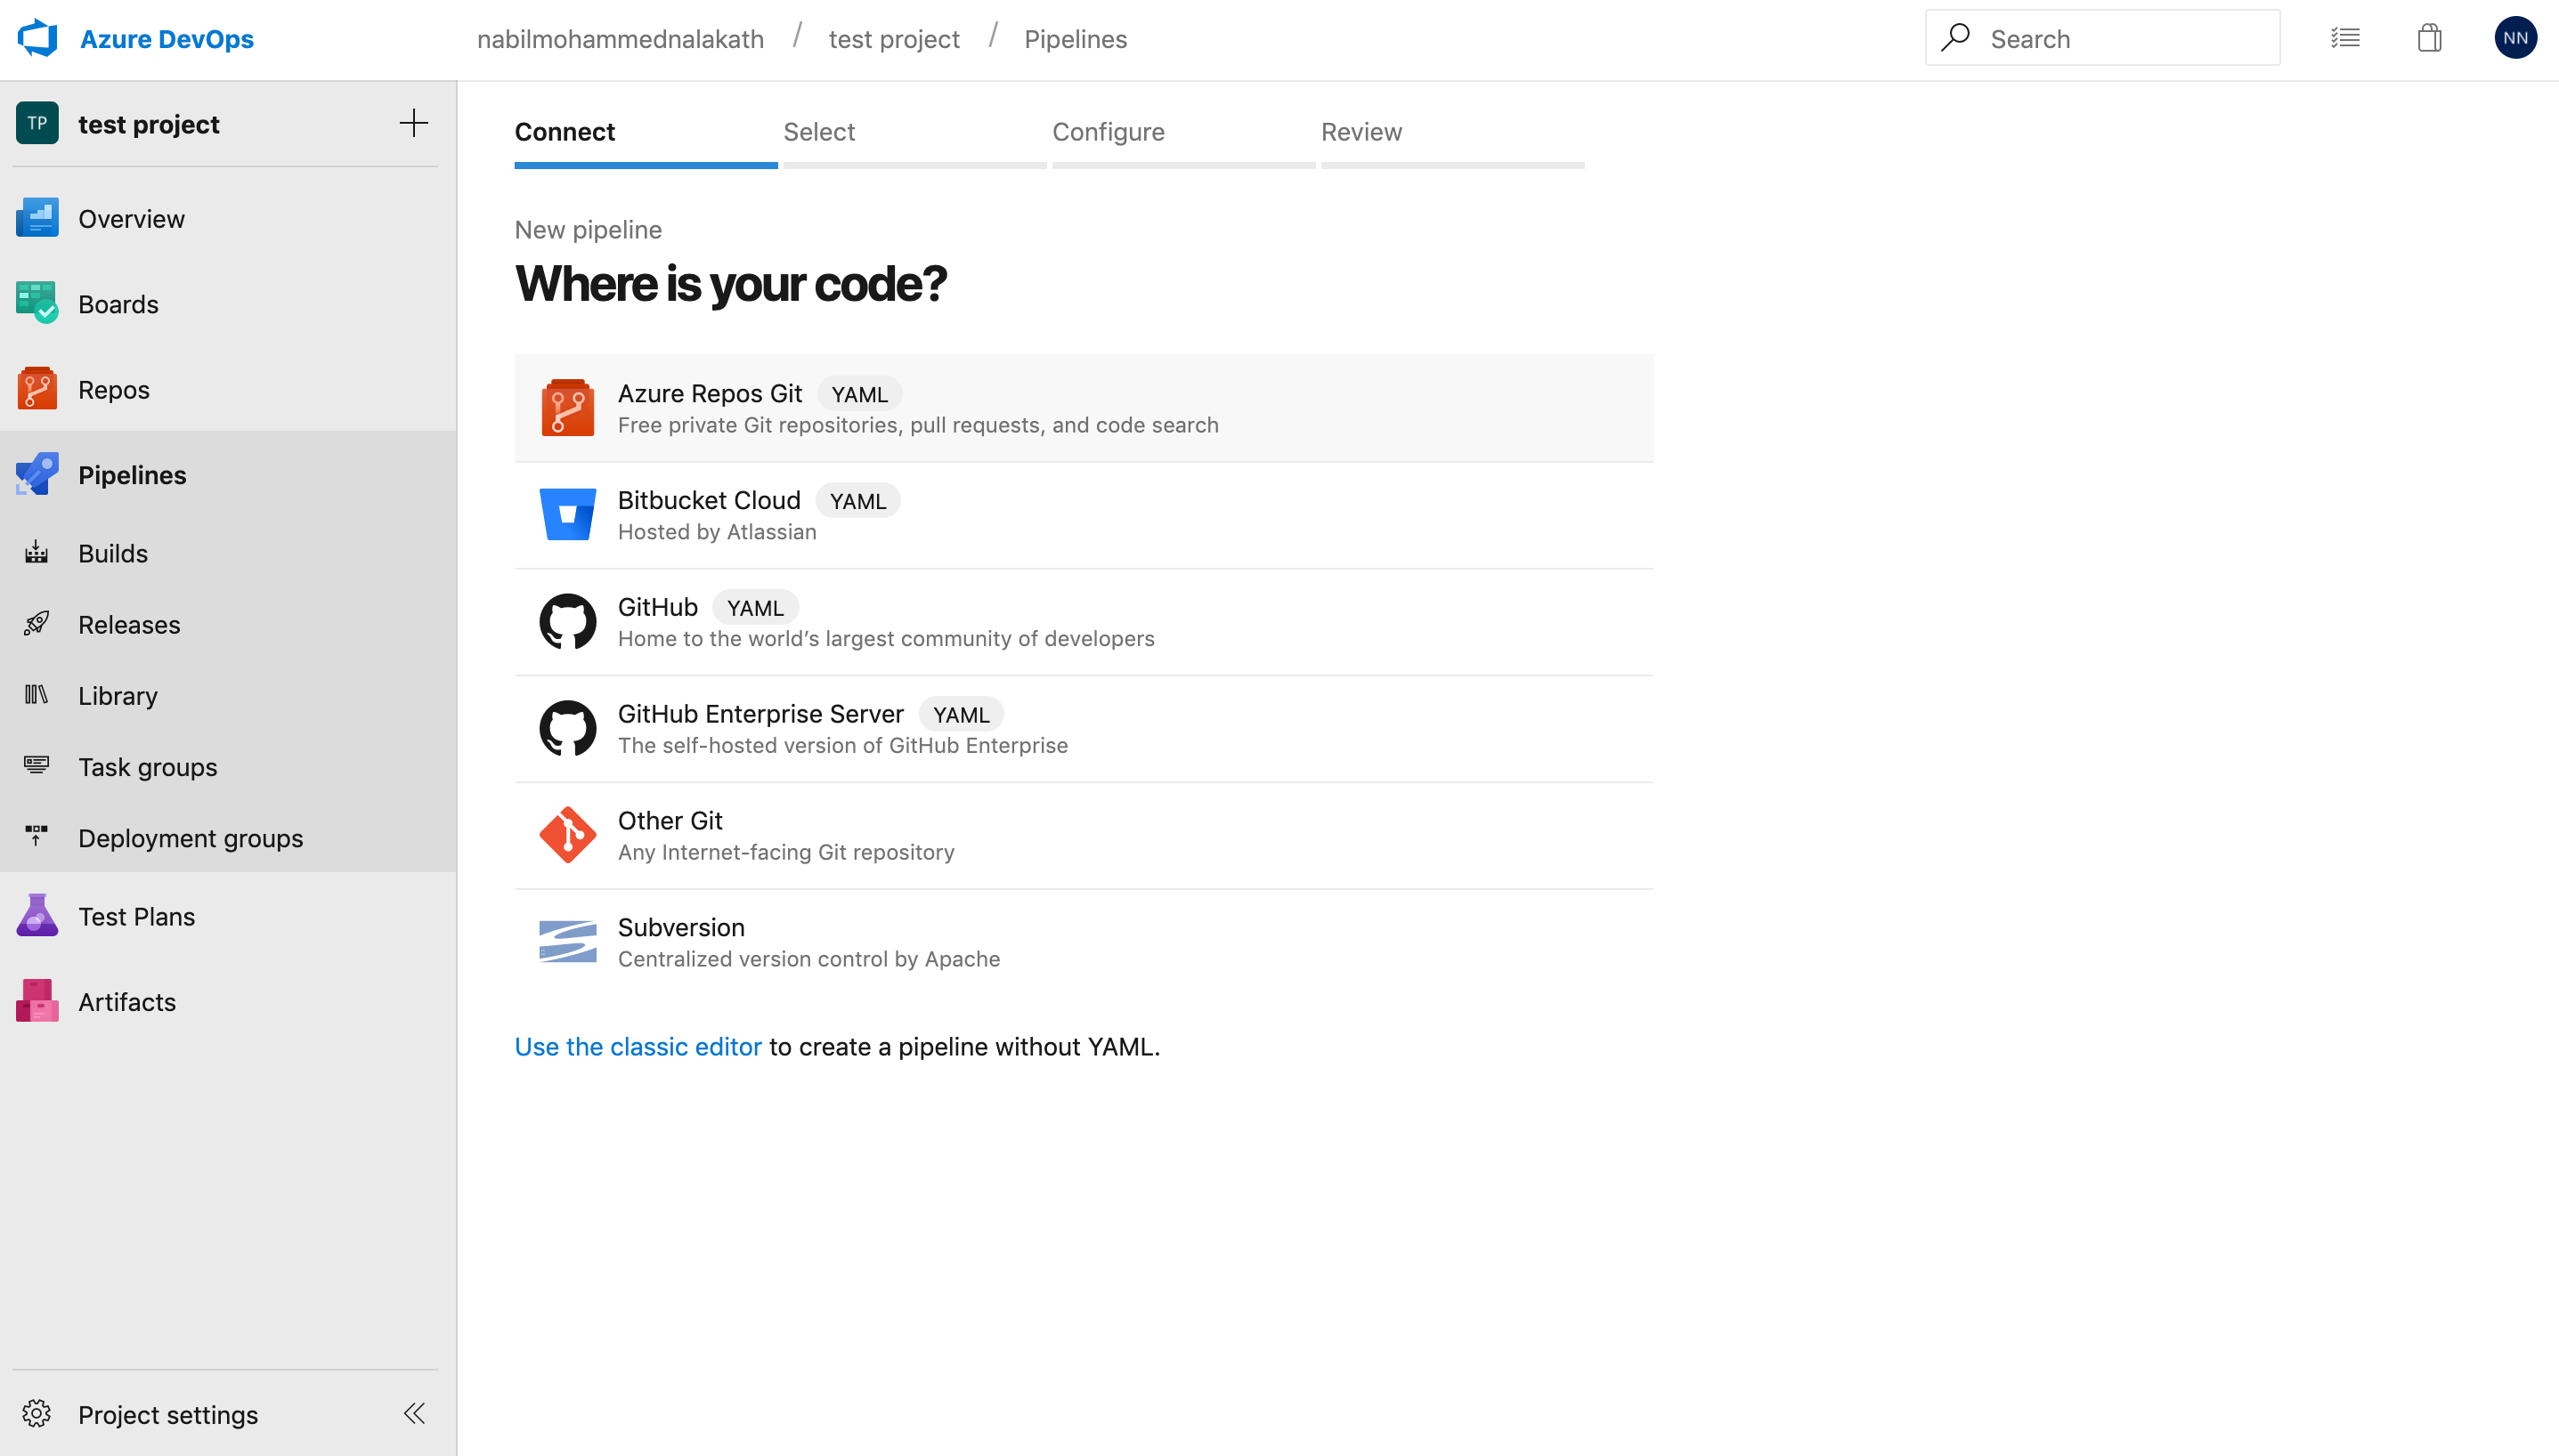Open the work items list icon
The image size is (2559, 1456).
(2345, 38)
